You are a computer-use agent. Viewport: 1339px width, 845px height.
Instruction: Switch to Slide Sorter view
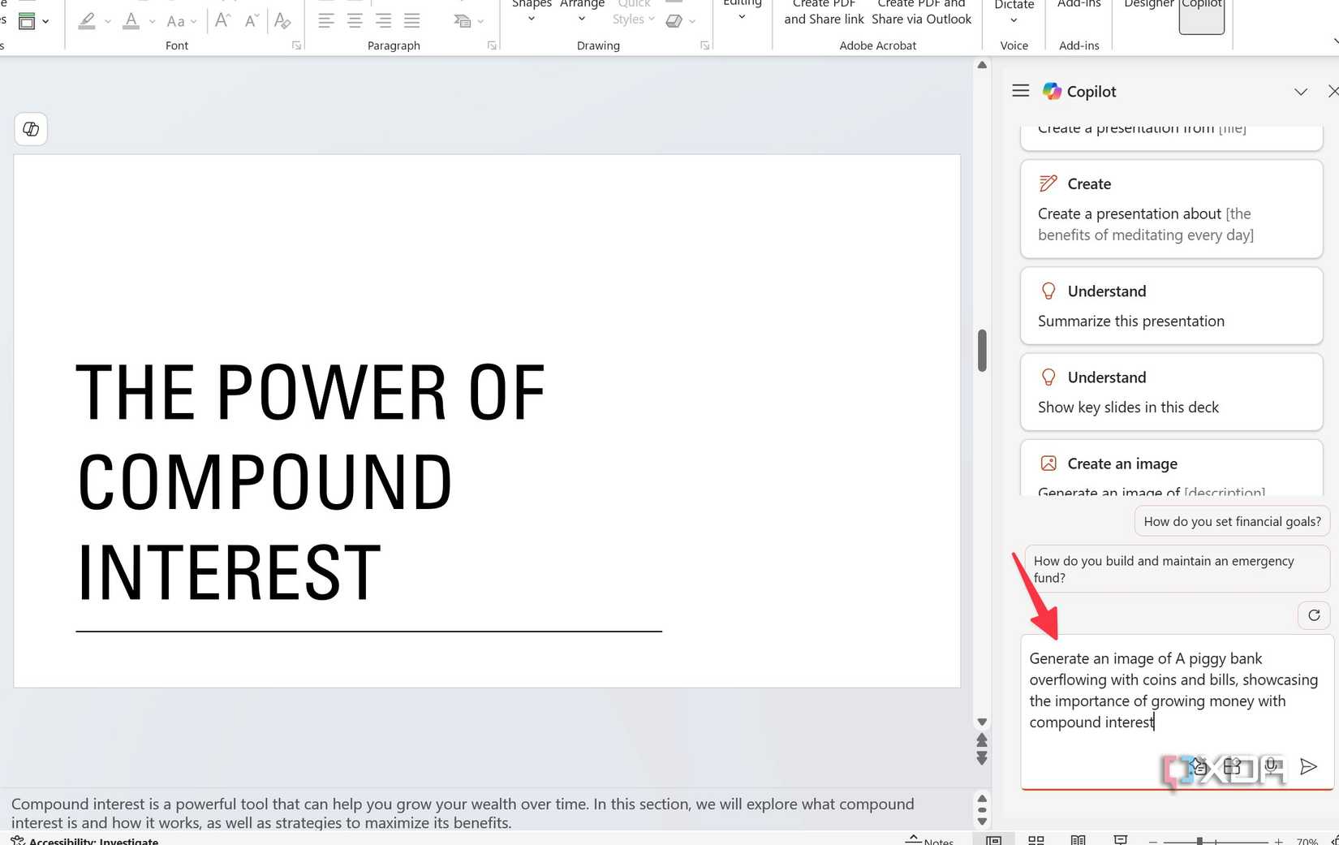point(1036,840)
